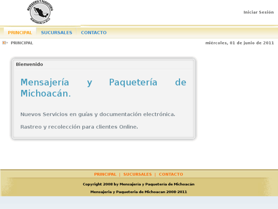The image size is (278, 209).
Task: Click the date miércoles, 01 de junio de 2011
Action: pos(239,43)
